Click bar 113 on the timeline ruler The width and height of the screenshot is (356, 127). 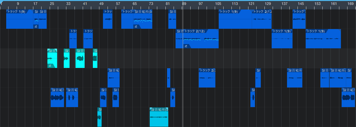[x=235, y=4]
